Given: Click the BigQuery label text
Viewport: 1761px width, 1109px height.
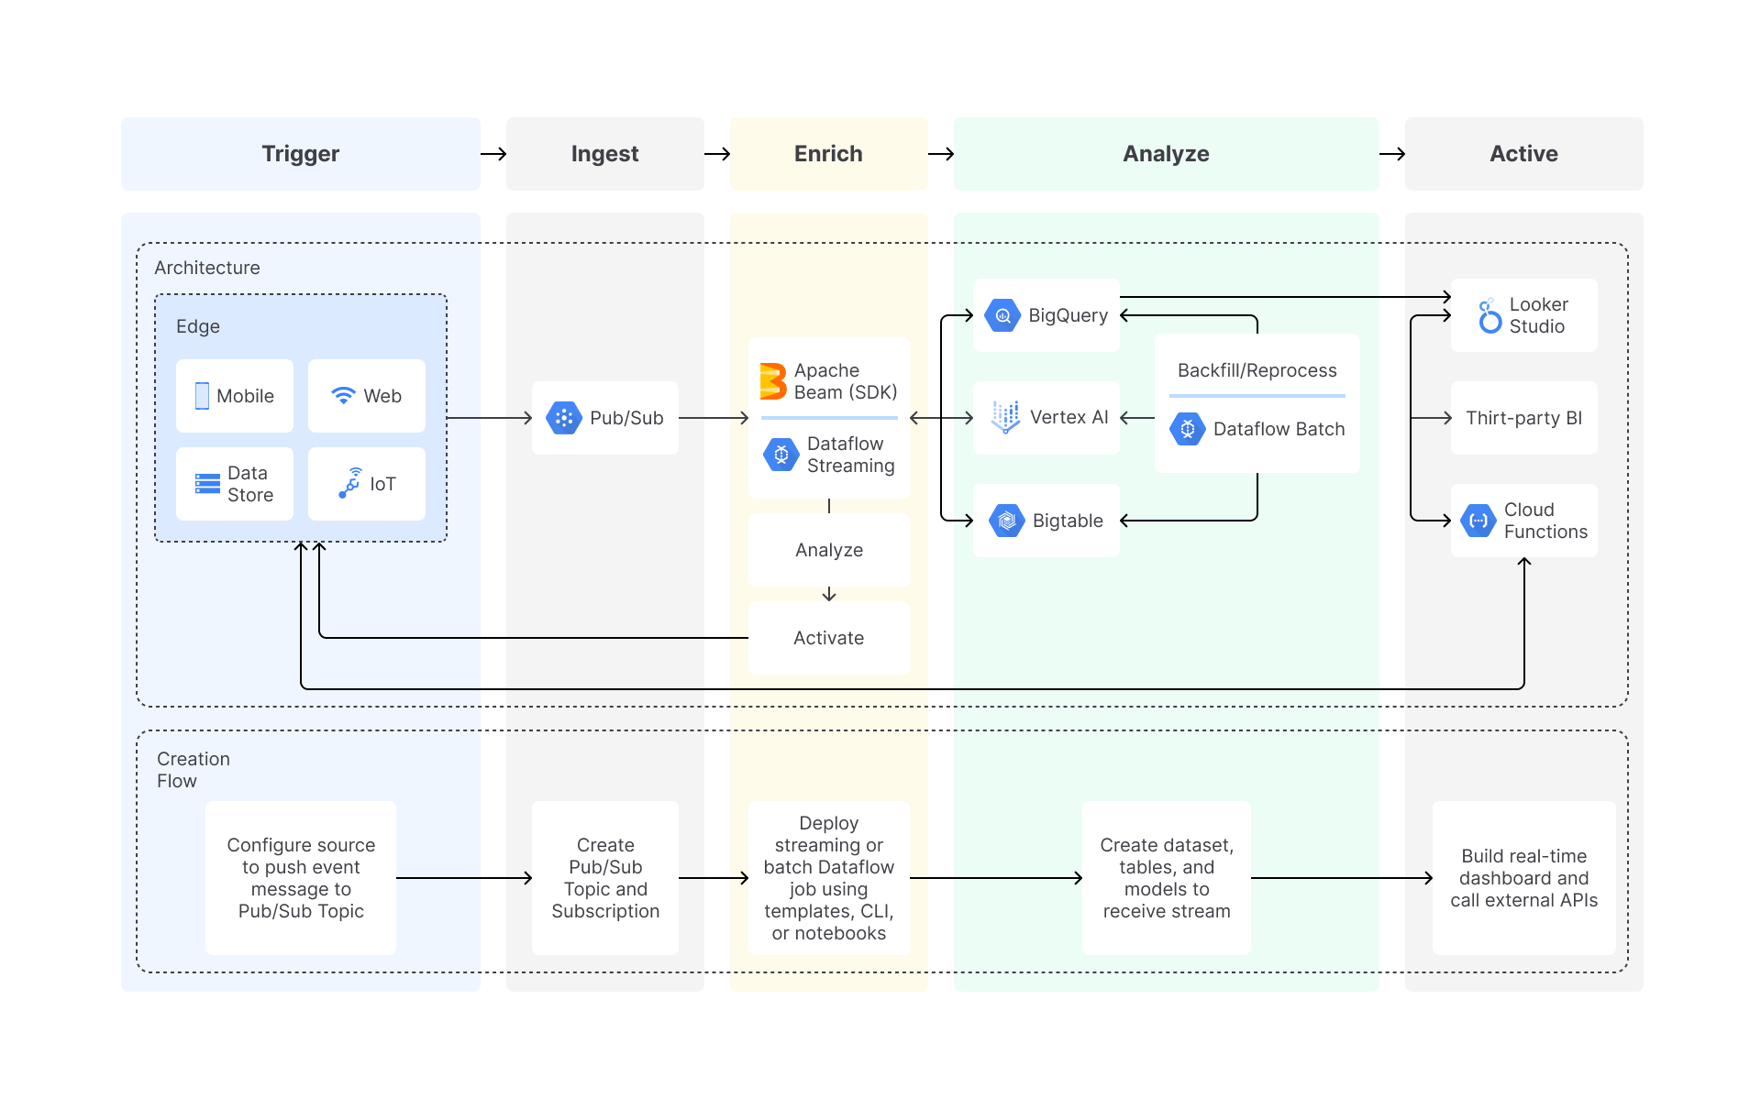Looking at the screenshot, I should [x=1069, y=315].
